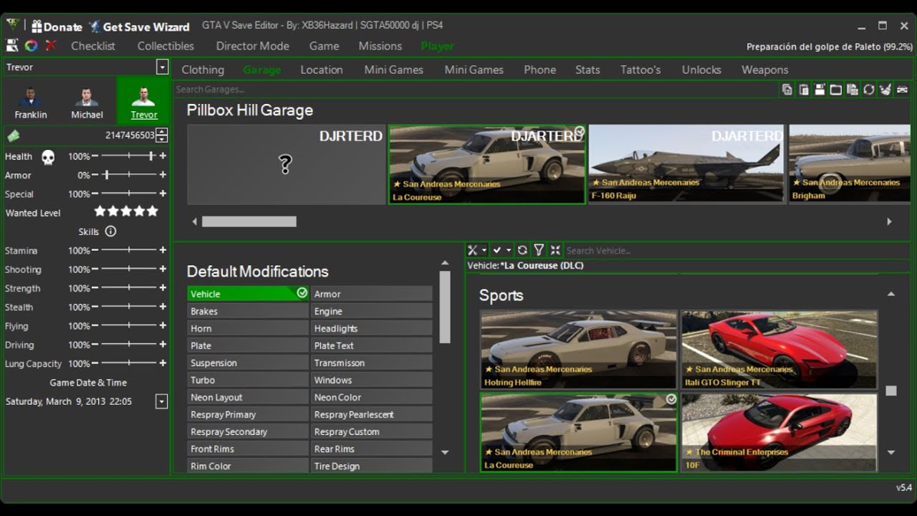Click the red X close-save icon
This screenshot has width=917, height=516.
click(51, 45)
